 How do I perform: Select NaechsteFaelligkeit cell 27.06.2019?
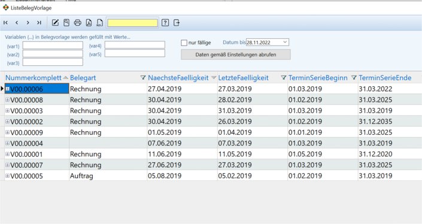[182, 165]
